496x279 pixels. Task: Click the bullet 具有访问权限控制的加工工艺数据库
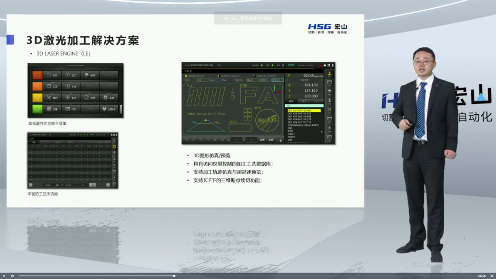233,164
